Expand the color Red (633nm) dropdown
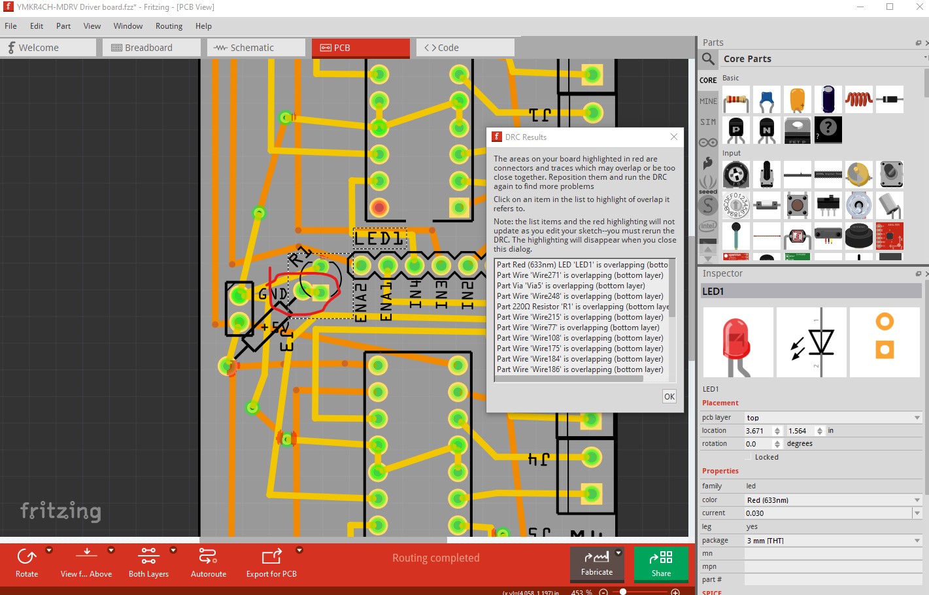Viewport: 929px width, 595px height. pyautogui.click(x=833, y=500)
